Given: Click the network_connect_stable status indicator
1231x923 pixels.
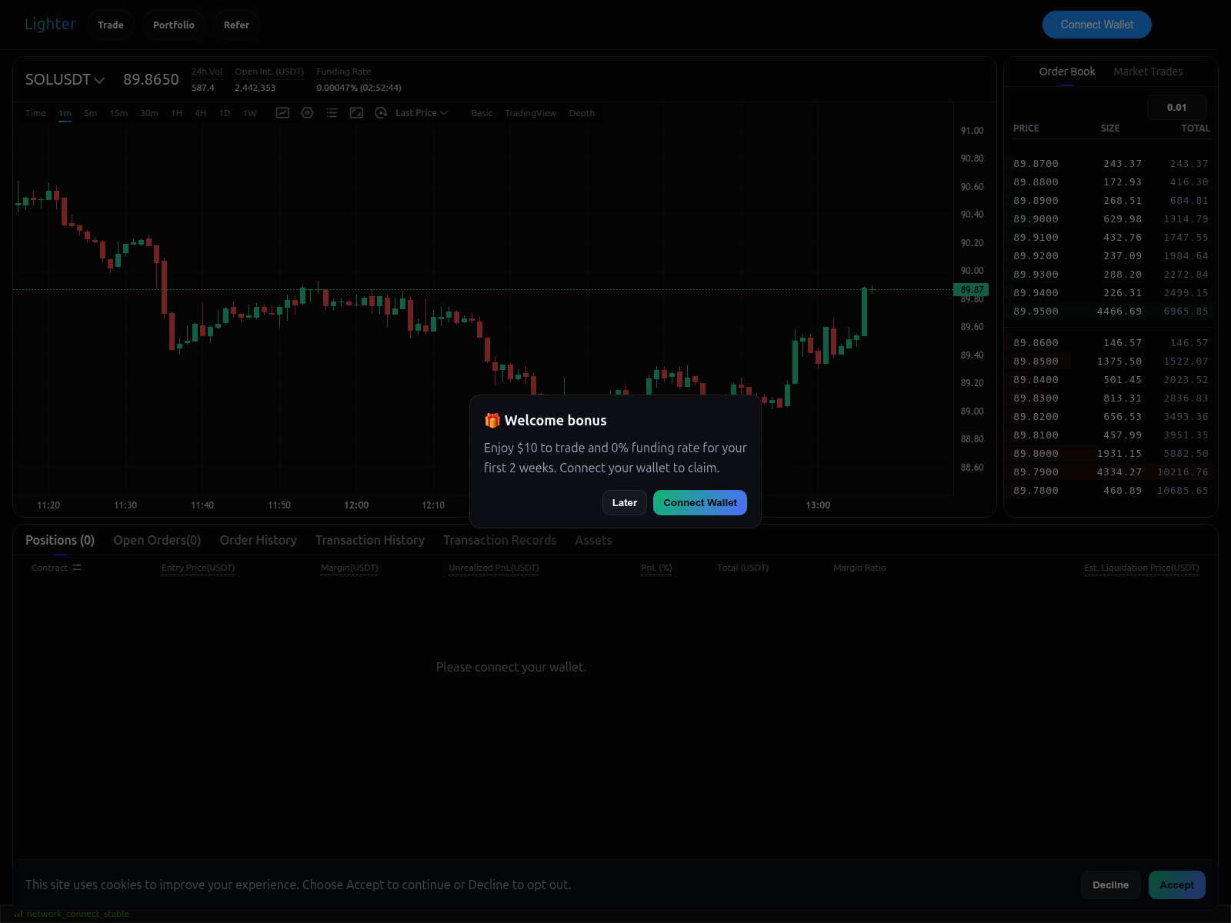Looking at the screenshot, I should click(x=77, y=913).
